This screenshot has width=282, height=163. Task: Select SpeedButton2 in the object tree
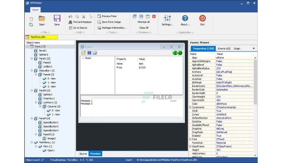[x=51, y=126]
